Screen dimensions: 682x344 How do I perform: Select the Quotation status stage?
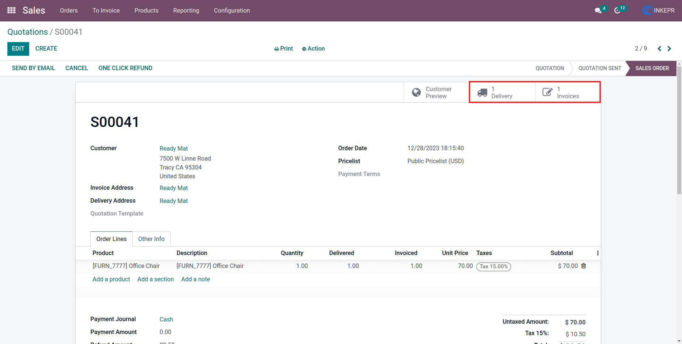(550, 68)
